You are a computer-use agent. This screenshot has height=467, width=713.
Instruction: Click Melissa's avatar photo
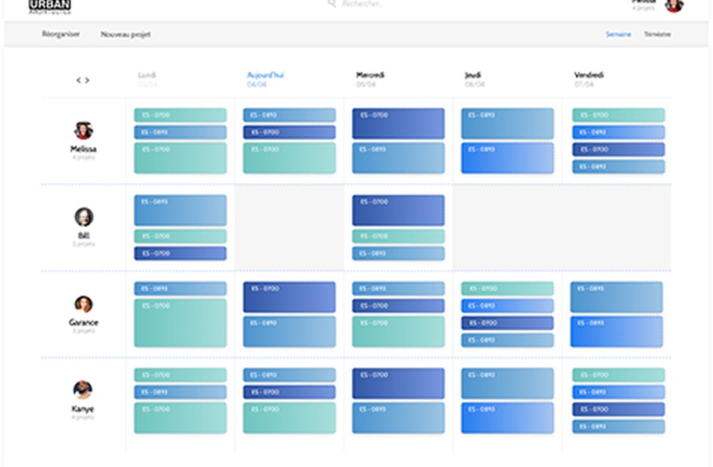pos(83,131)
